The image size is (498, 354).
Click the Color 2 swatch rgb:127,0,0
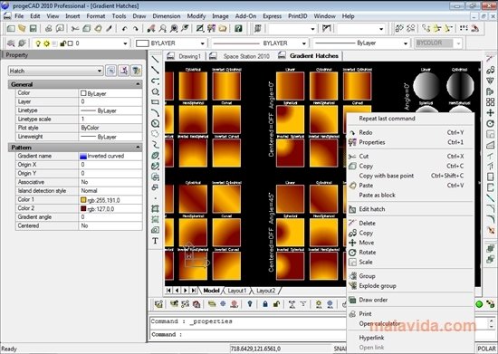coord(83,208)
